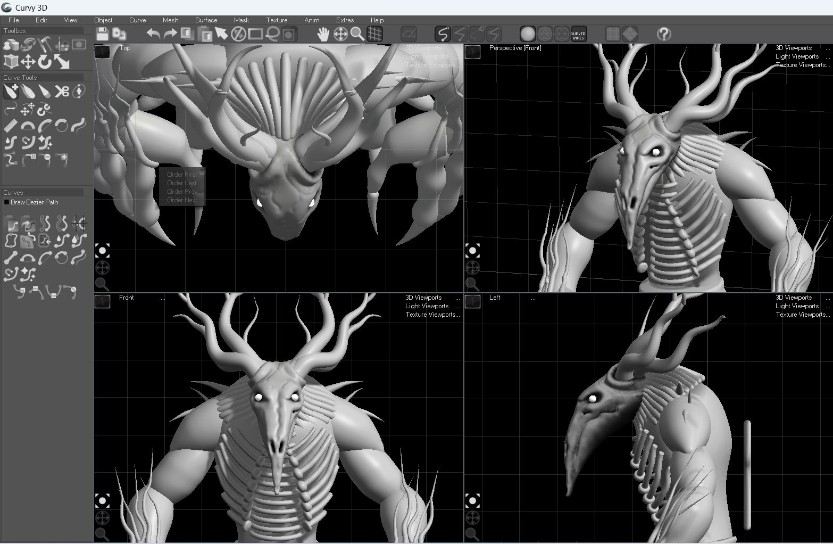The image size is (833, 544).
Task: Click the circle curve tool in Curve Tools
Action: [x=62, y=126]
